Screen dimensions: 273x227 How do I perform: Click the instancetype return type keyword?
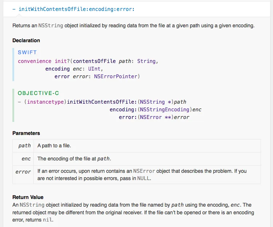pyautogui.click(x=45, y=102)
